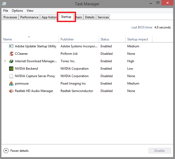Viewport: 175px width, 159px height.
Task: Switch to the Details tab
Action: [90, 17]
